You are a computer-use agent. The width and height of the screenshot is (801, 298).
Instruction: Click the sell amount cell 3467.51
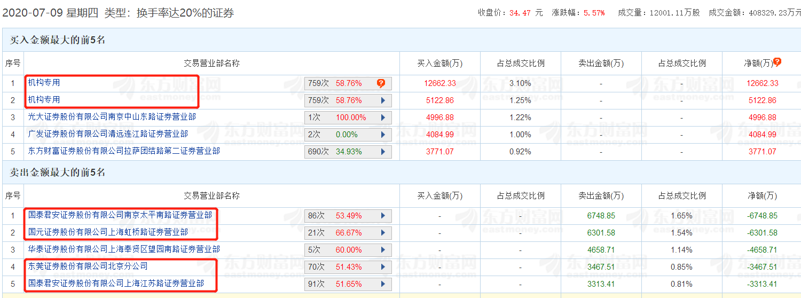click(601, 267)
